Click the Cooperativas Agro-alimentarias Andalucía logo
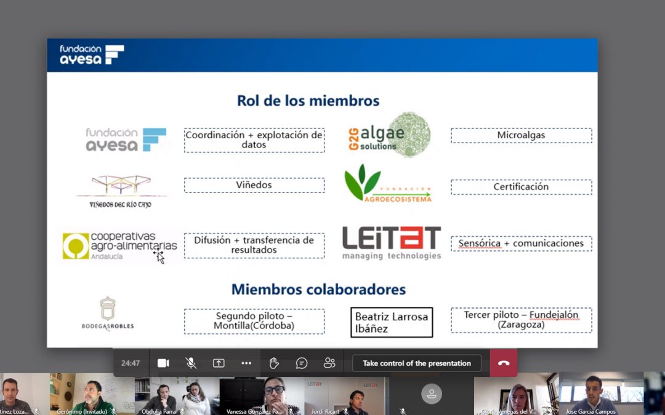Screen dimensions: 665x415 tap(119, 245)
